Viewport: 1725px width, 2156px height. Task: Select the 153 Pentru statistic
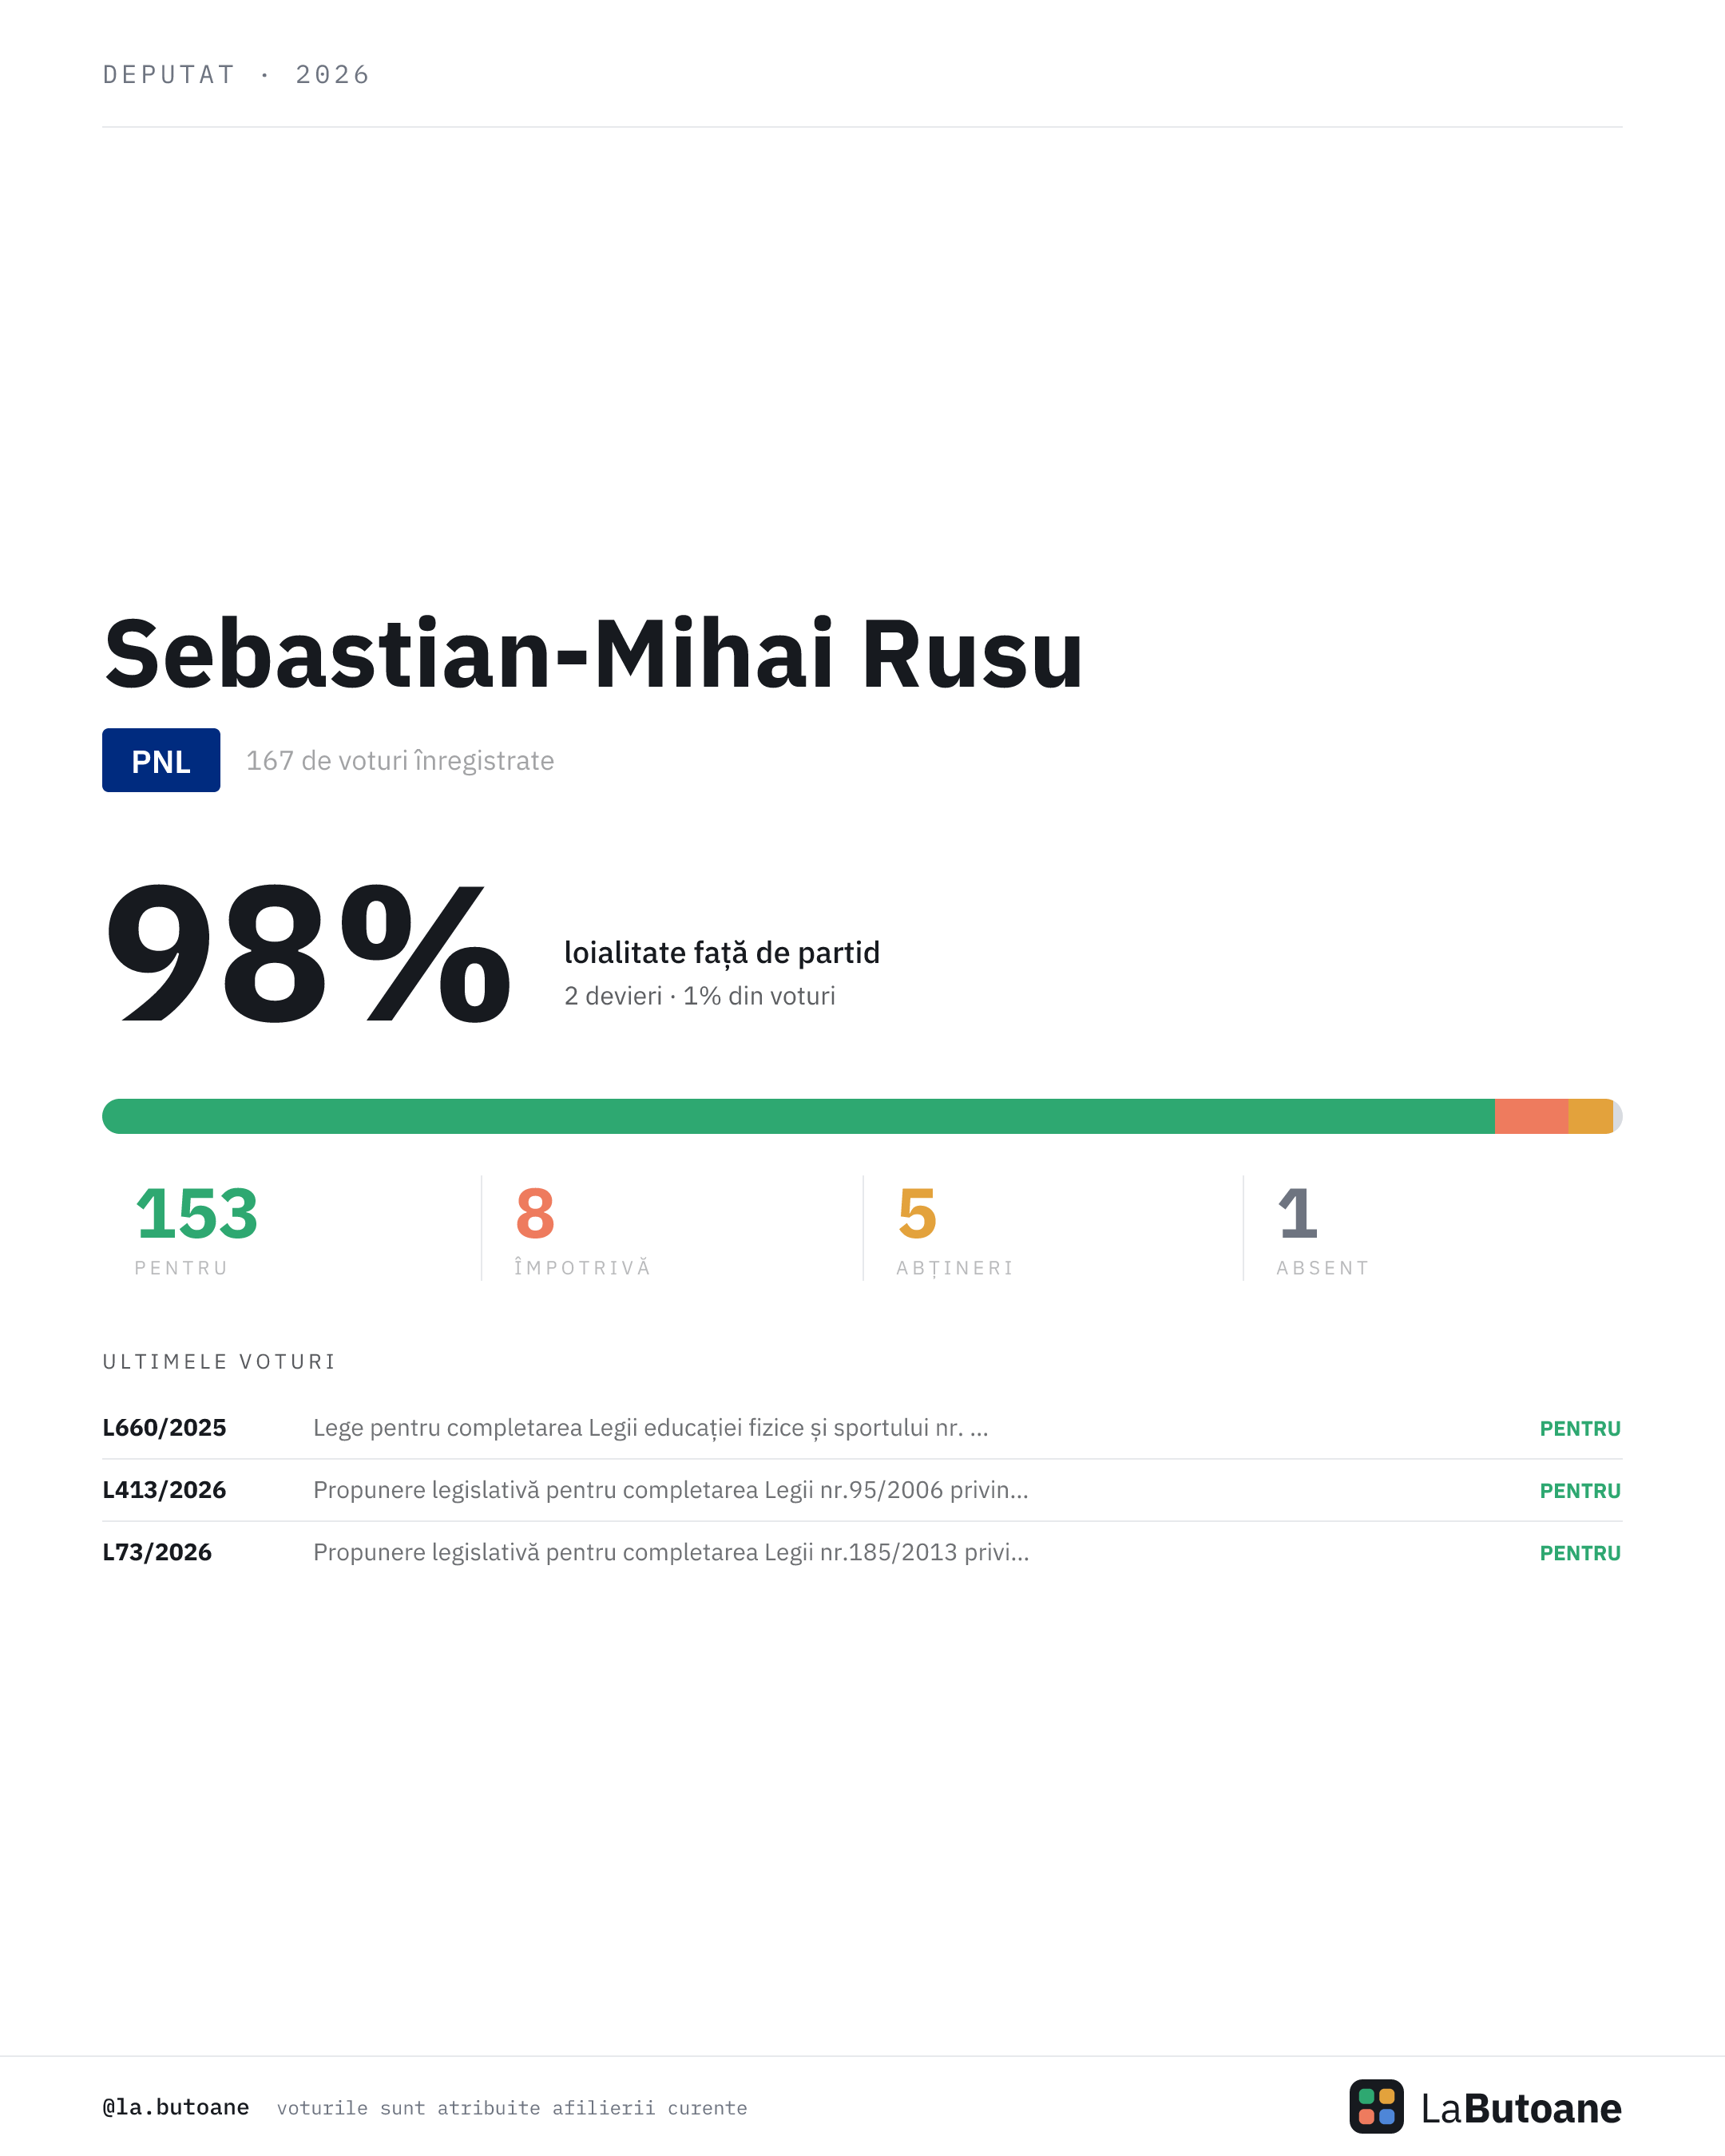coord(197,1229)
